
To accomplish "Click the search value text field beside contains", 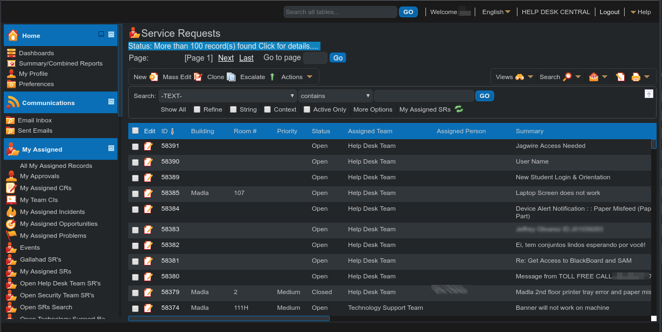I will point(424,96).
